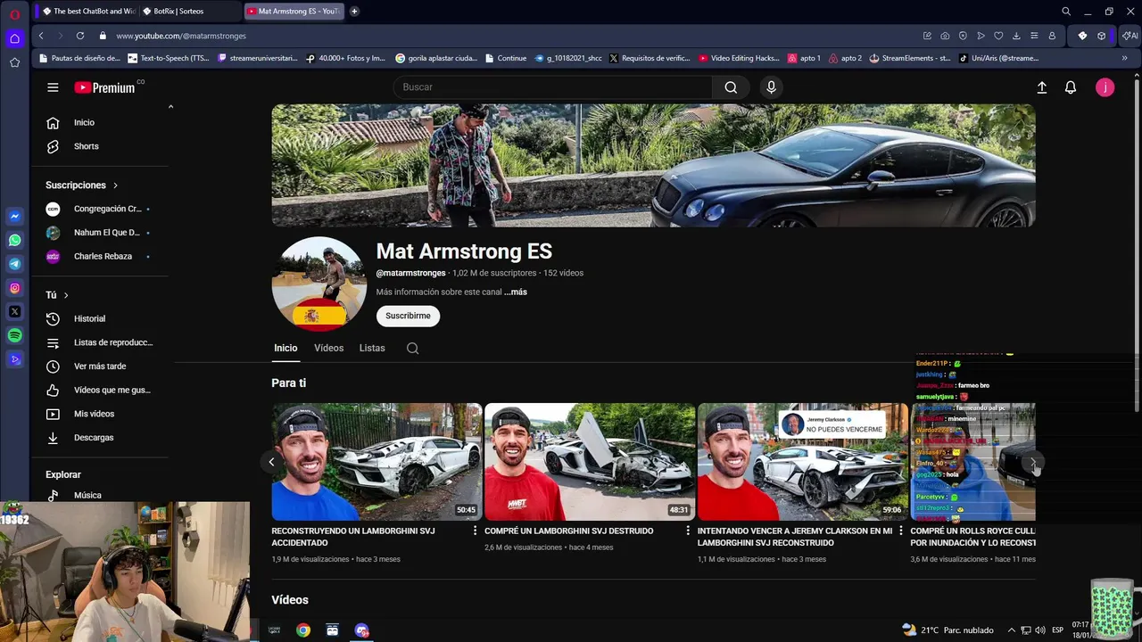Reload the current page
The height and width of the screenshot is (642, 1142).
(80, 36)
